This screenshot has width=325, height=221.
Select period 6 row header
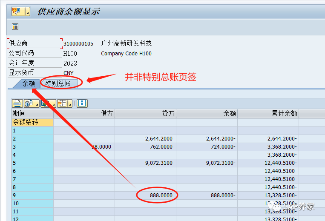[32, 171]
